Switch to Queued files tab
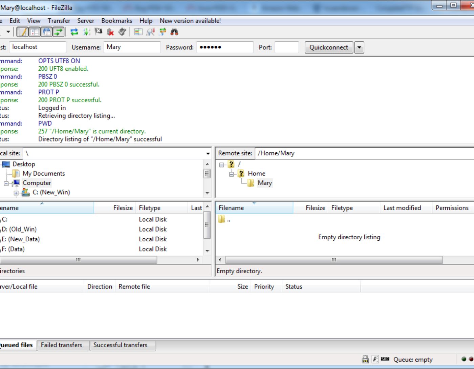The width and height of the screenshot is (474, 369). coord(17,345)
